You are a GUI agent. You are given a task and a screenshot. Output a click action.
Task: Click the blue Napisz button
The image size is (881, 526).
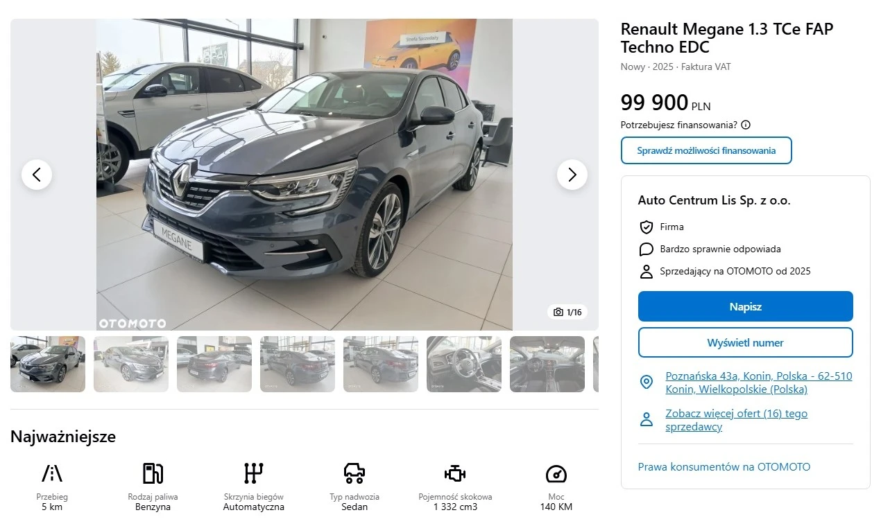(x=746, y=306)
